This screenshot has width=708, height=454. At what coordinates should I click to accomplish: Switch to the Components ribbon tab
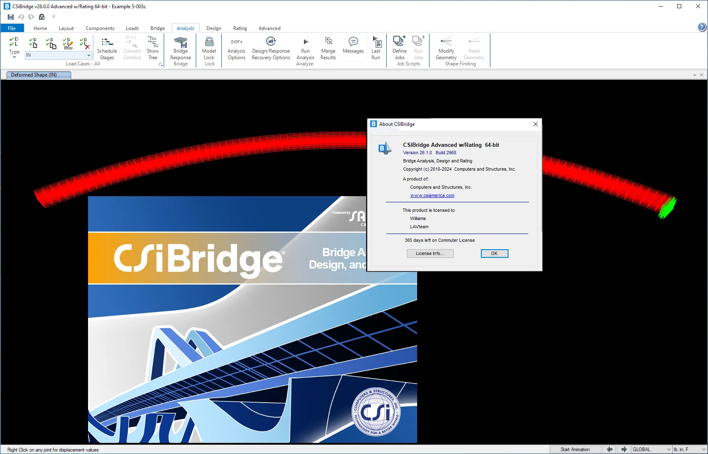click(x=100, y=28)
